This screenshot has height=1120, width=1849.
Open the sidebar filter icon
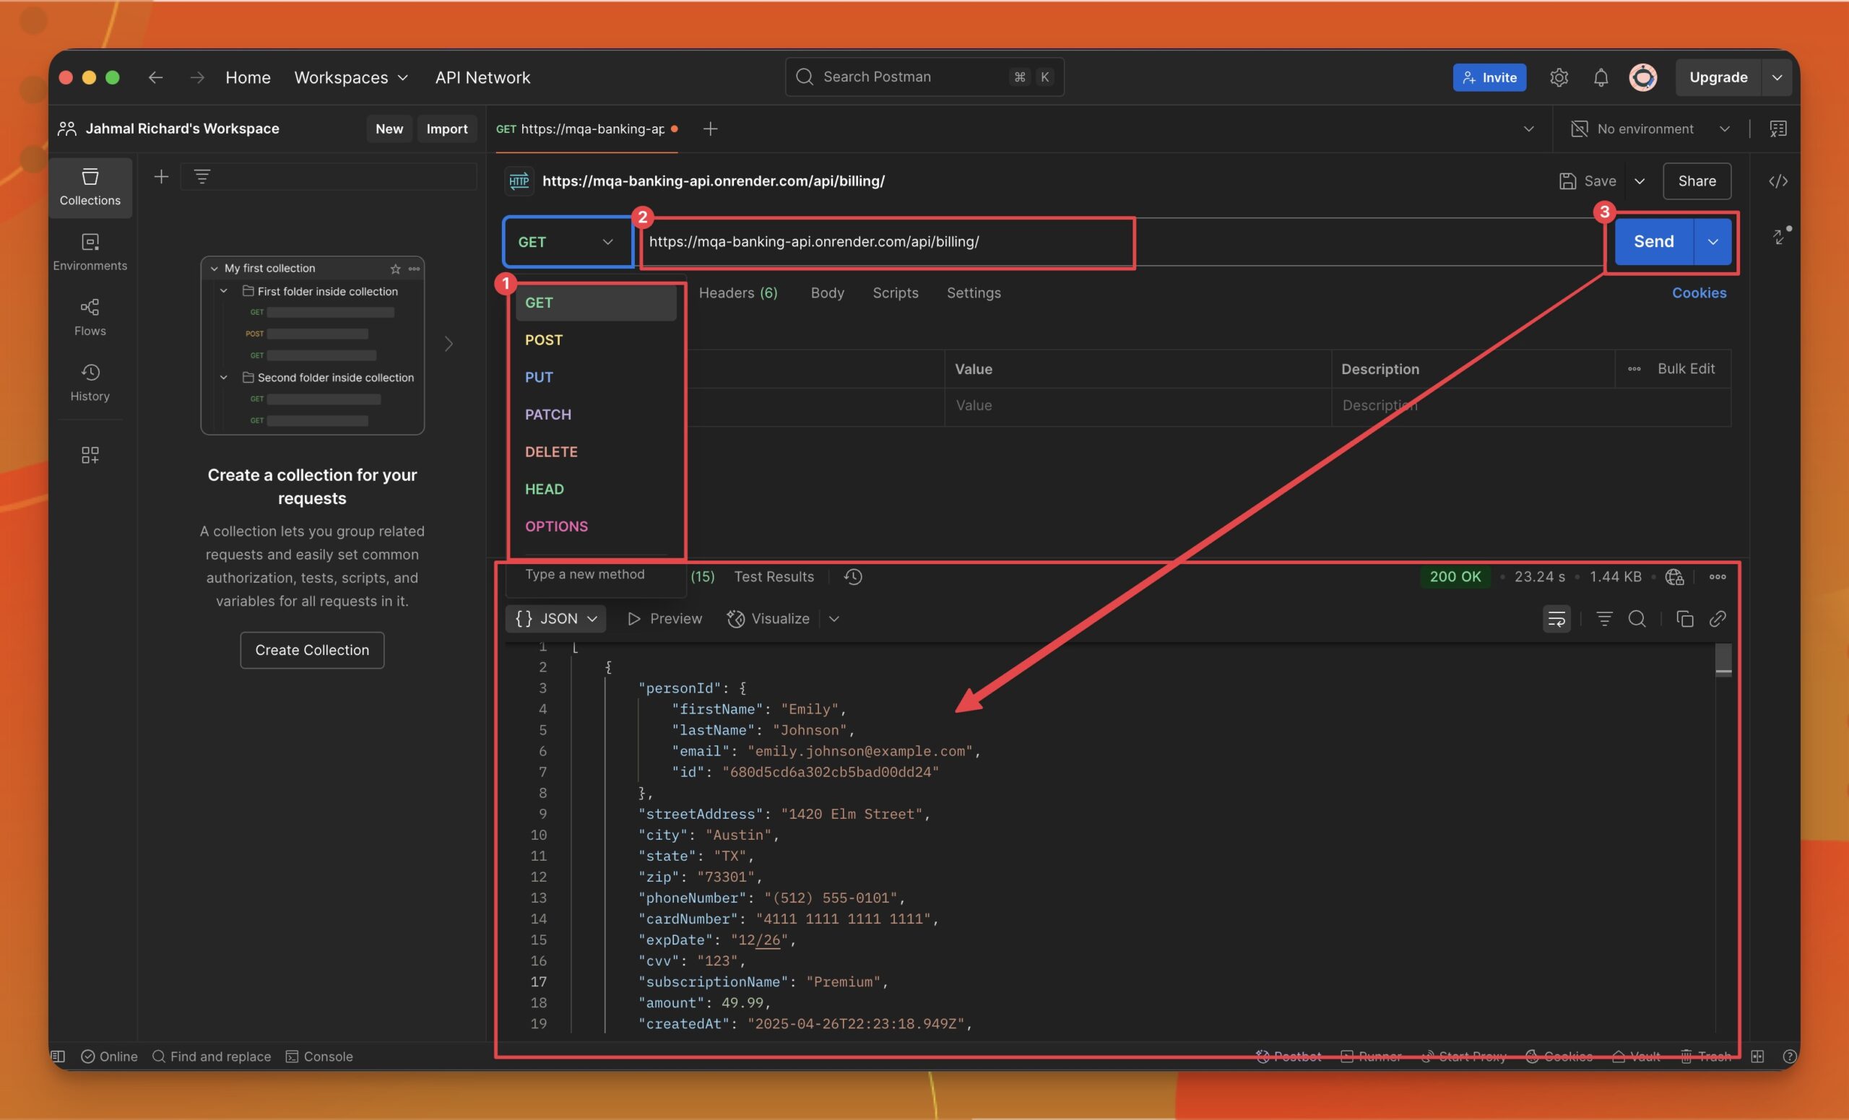(x=202, y=176)
